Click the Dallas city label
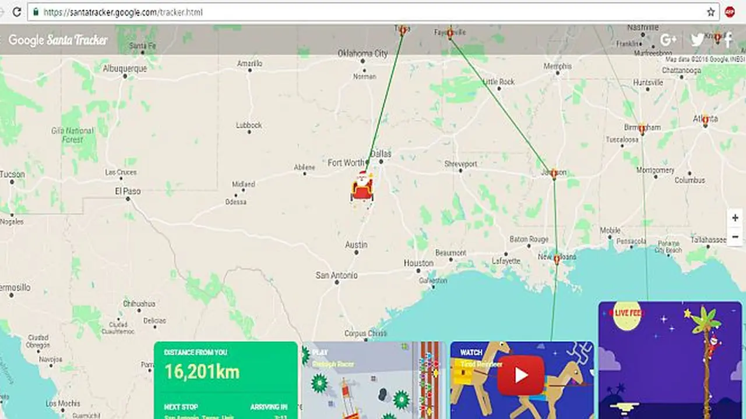This screenshot has width=746, height=419. coord(381,154)
